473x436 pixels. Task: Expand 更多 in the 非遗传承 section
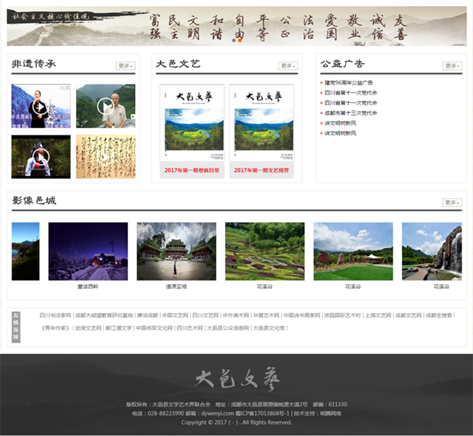tap(126, 66)
